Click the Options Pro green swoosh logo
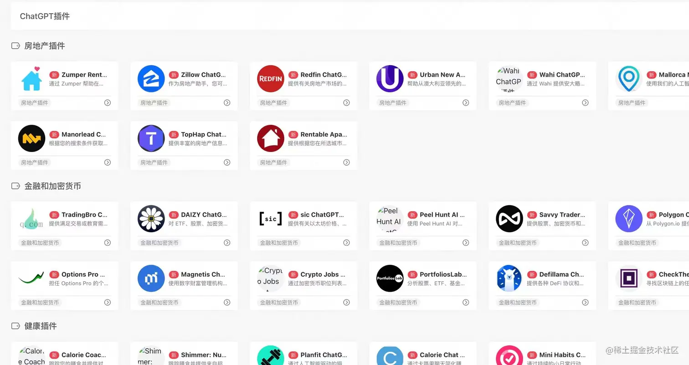689x365 pixels. click(32, 279)
